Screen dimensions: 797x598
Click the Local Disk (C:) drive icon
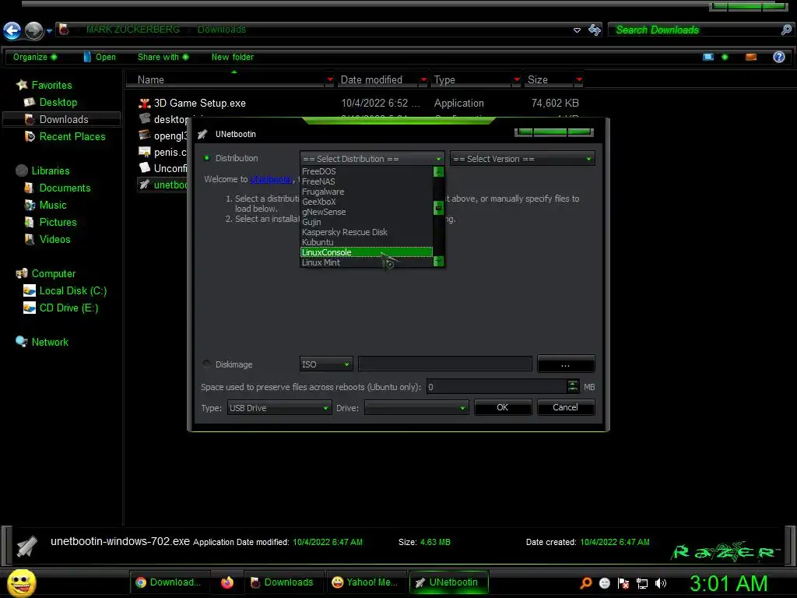click(x=30, y=291)
